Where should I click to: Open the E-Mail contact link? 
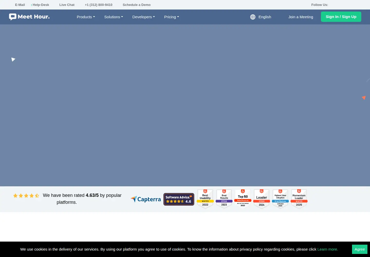click(x=20, y=5)
